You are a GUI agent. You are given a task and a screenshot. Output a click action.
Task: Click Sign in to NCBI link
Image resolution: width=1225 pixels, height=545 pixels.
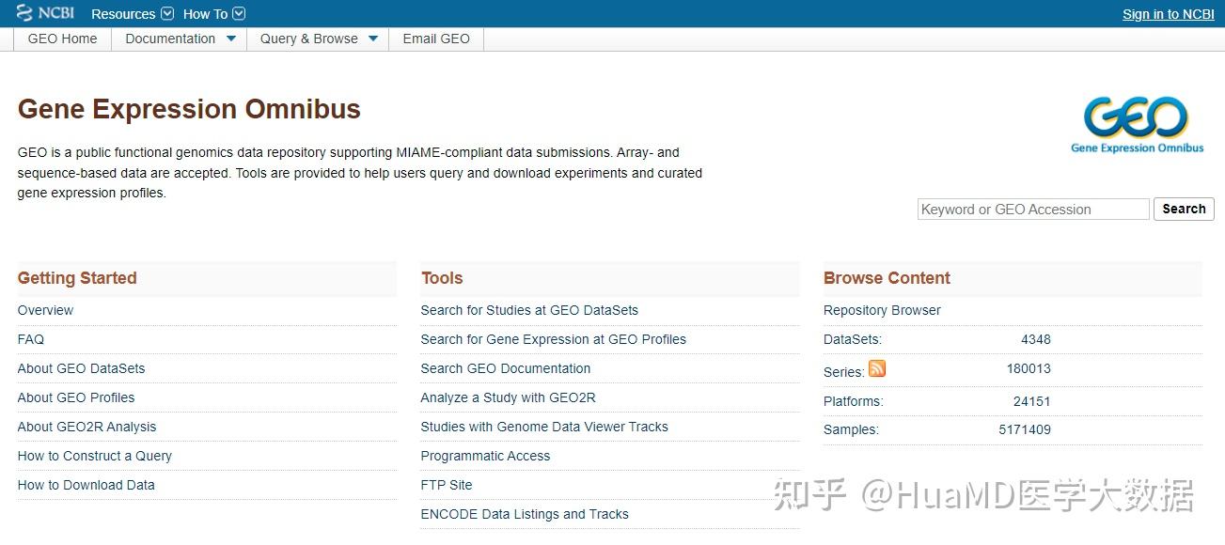pyautogui.click(x=1169, y=14)
